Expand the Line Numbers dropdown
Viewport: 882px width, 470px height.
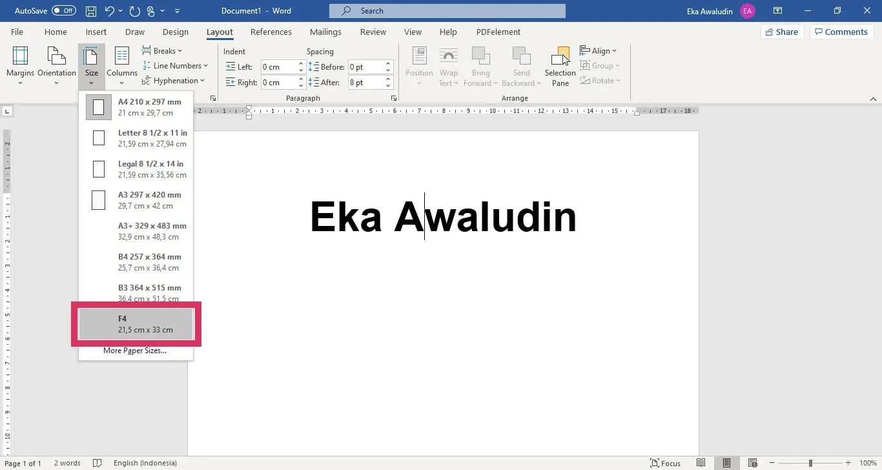(x=176, y=65)
